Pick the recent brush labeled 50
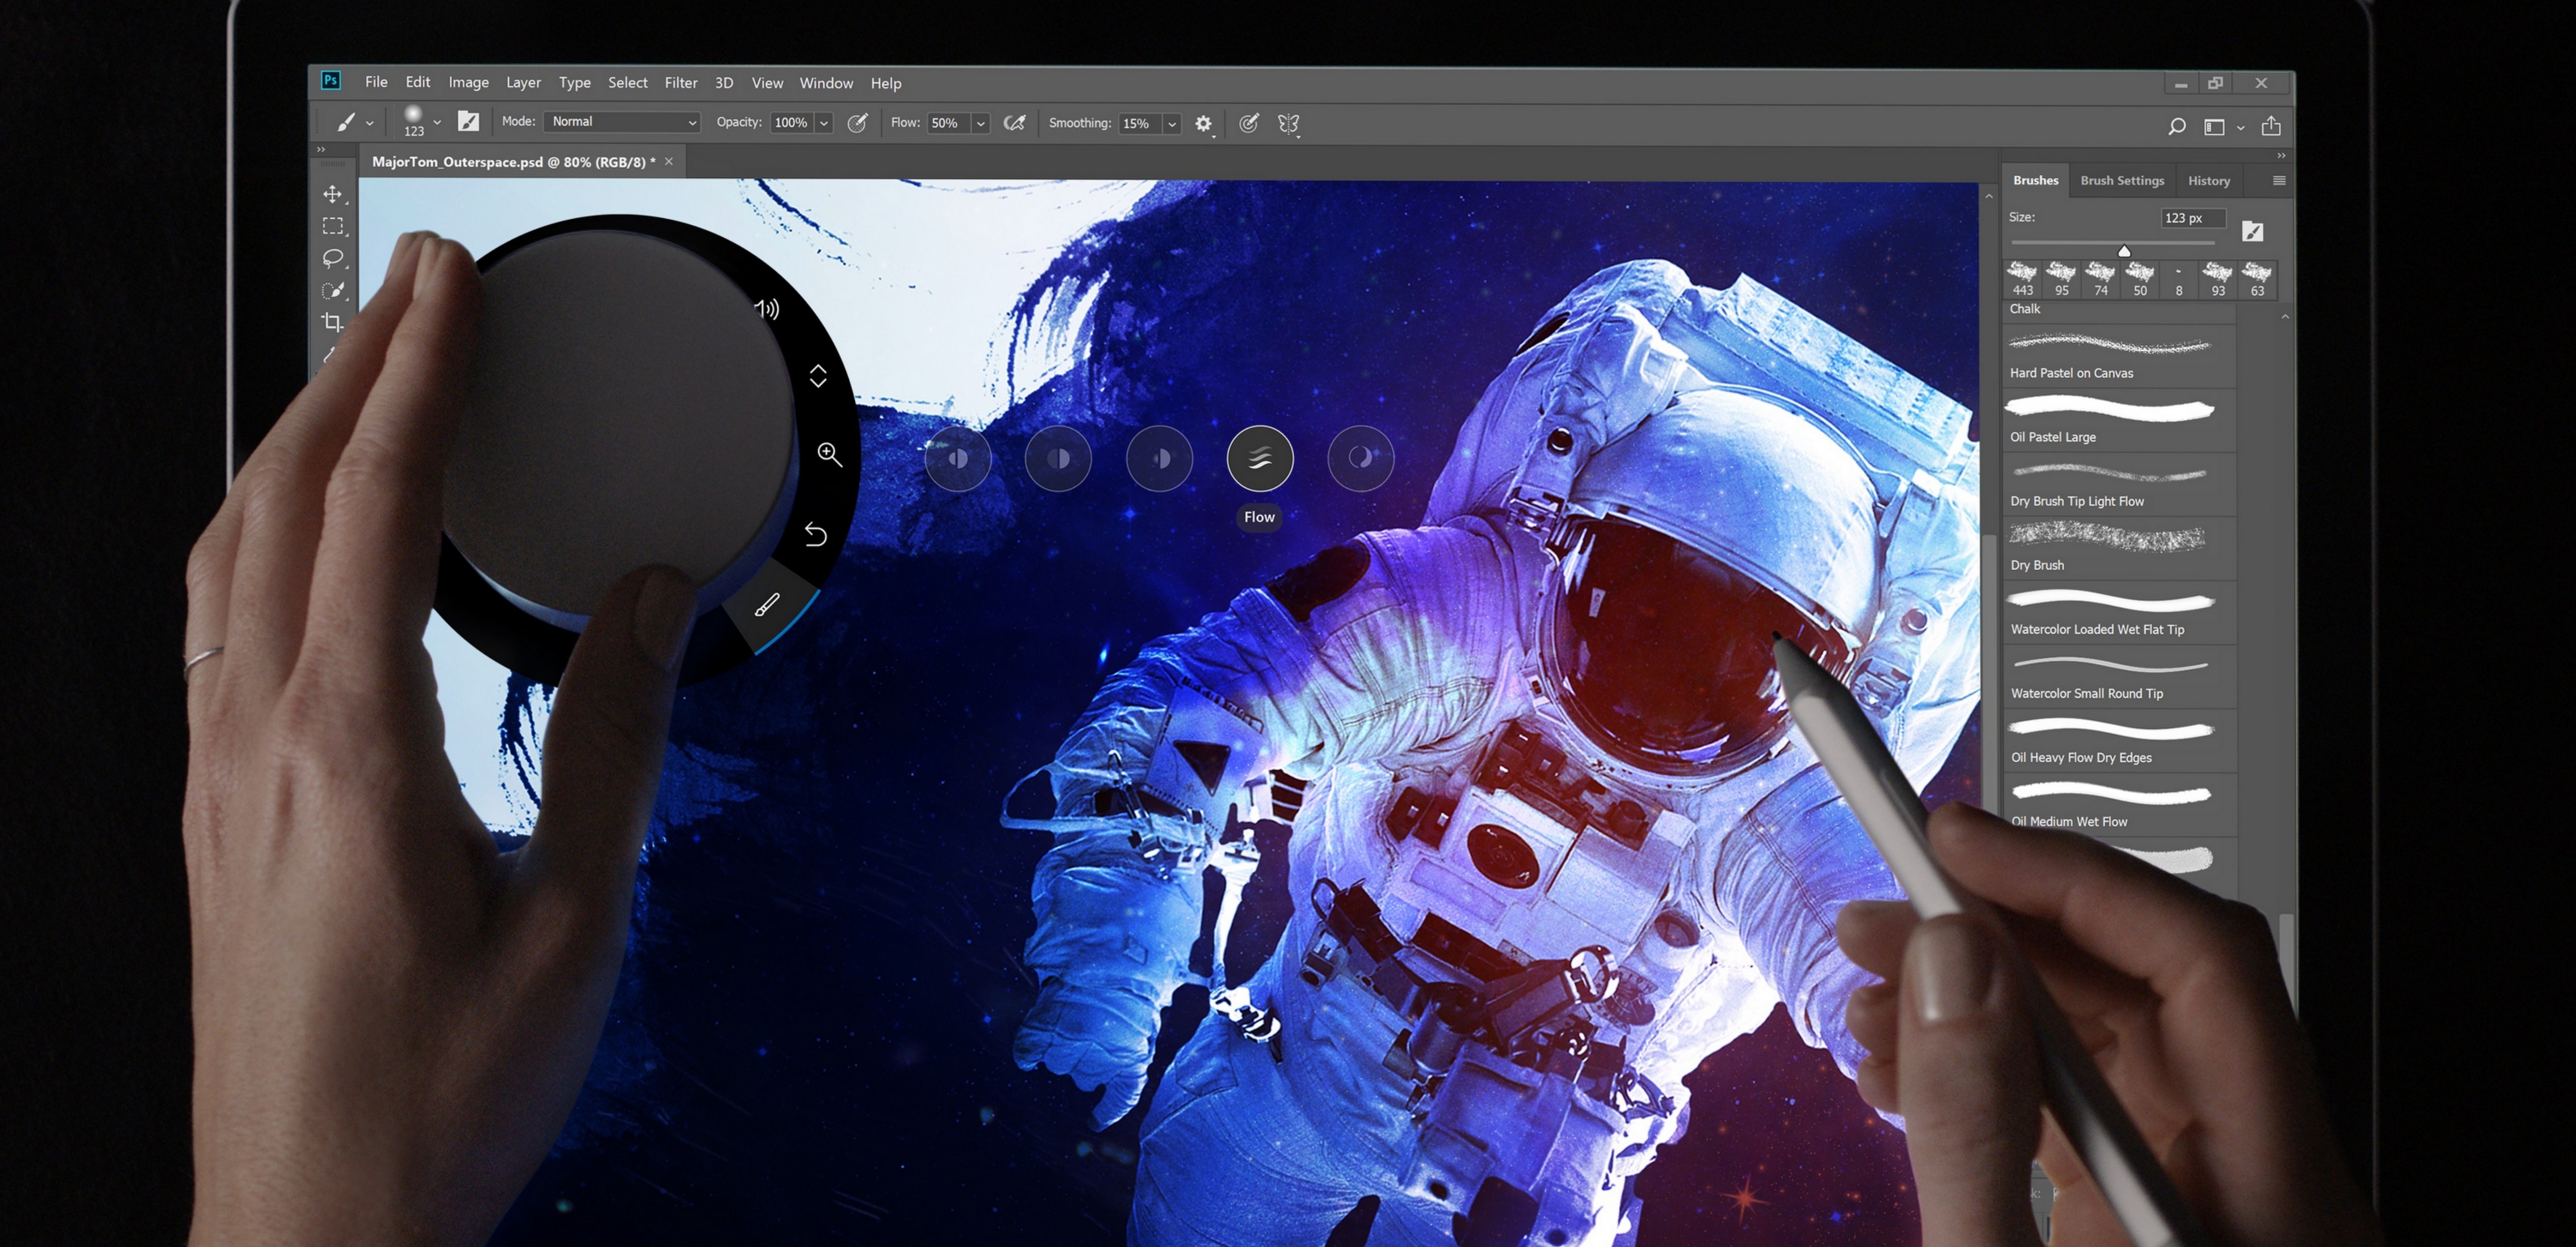The height and width of the screenshot is (1247, 2576). (x=2139, y=279)
